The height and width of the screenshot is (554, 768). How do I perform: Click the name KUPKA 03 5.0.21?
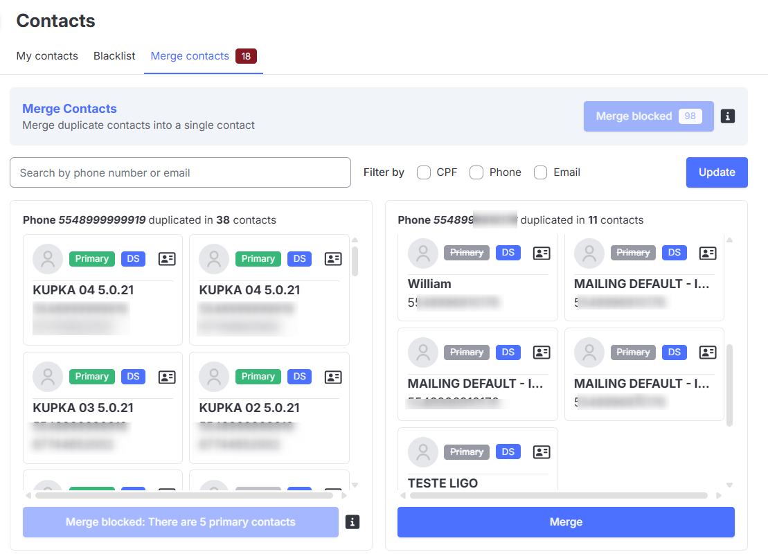[83, 408]
